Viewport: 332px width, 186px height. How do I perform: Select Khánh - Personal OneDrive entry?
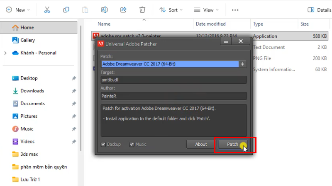pyautogui.click(x=38, y=53)
